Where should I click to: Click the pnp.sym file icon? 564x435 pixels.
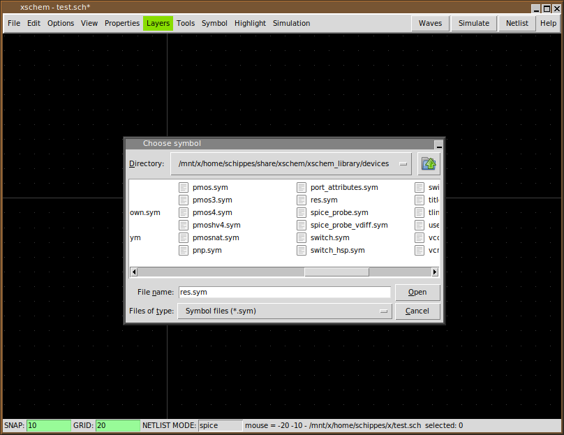[x=184, y=250]
